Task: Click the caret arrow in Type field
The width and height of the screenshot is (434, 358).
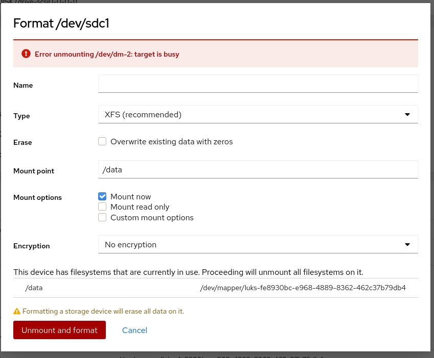Action: pyautogui.click(x=407, y=115)
